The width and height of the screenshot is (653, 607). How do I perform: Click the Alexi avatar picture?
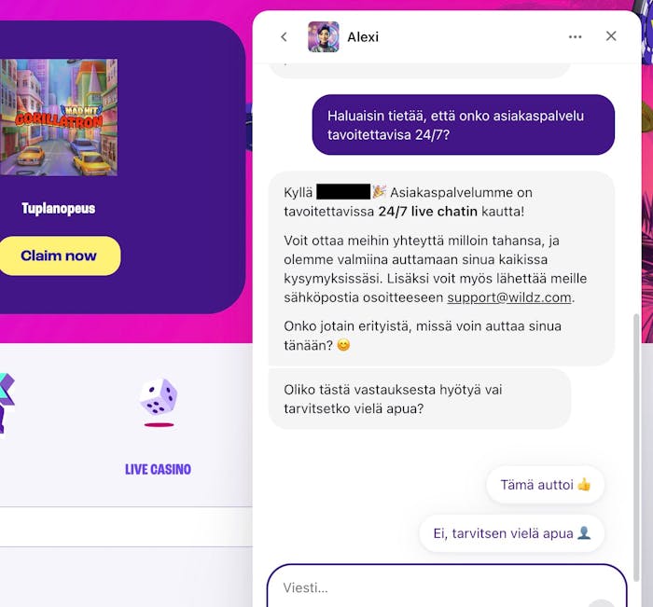[x=323, y=36]
